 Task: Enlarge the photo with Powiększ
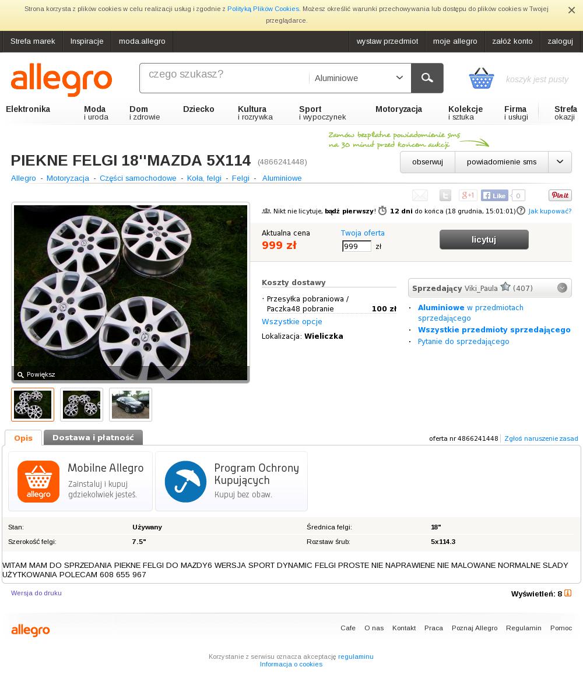tap(36, 374)
